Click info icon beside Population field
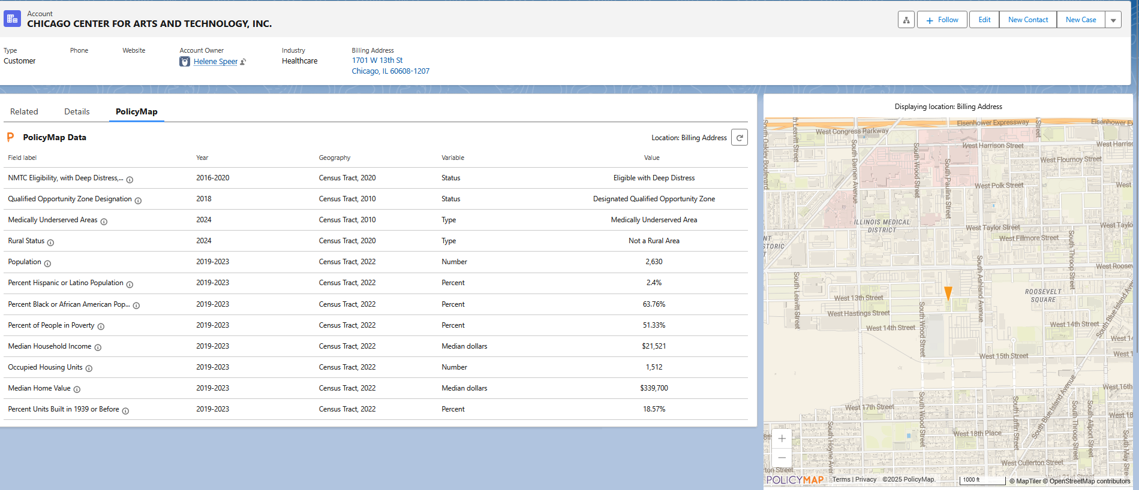 pyautogui.click(x=47, y=264)
